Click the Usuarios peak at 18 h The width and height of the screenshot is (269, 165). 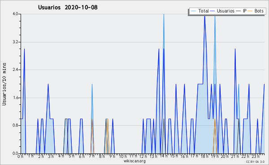[205, 16]
